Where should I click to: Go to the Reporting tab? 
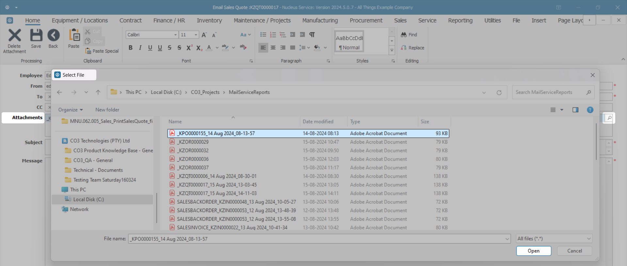(x=460, y=21)
